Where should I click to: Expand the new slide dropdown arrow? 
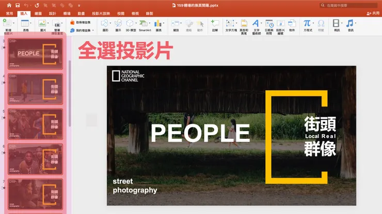point(13,23)
